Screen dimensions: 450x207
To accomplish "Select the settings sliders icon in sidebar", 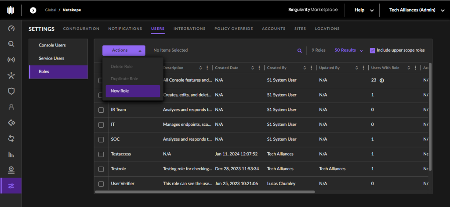I will click(x=11, y=186).
